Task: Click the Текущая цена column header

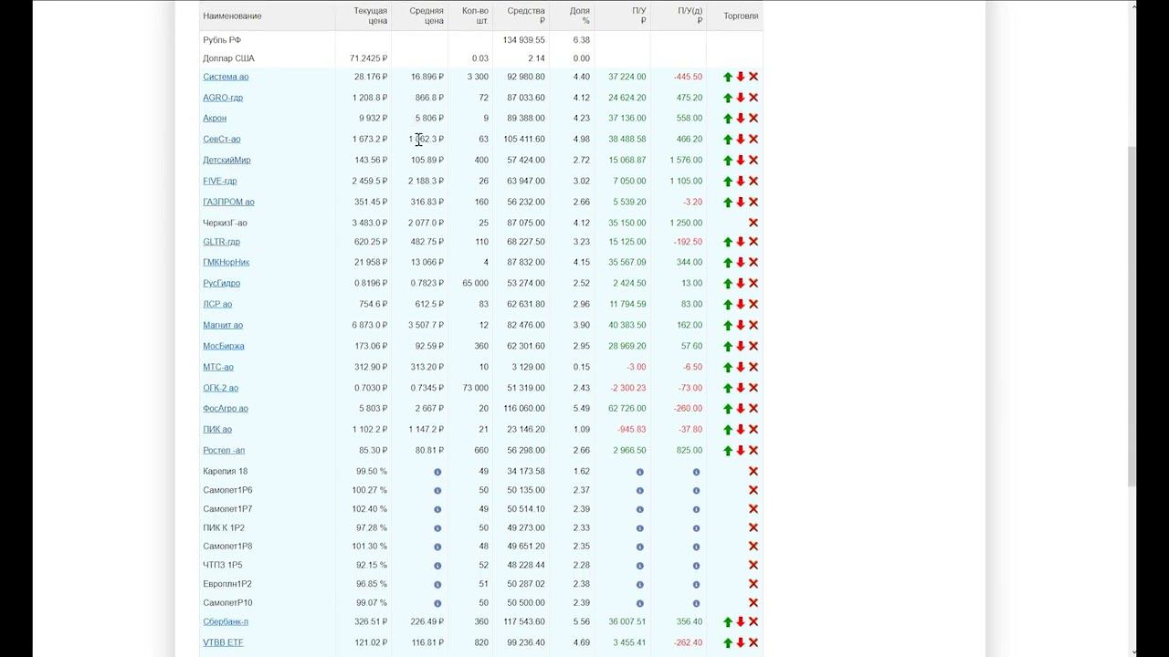Action: pos(371,16)
